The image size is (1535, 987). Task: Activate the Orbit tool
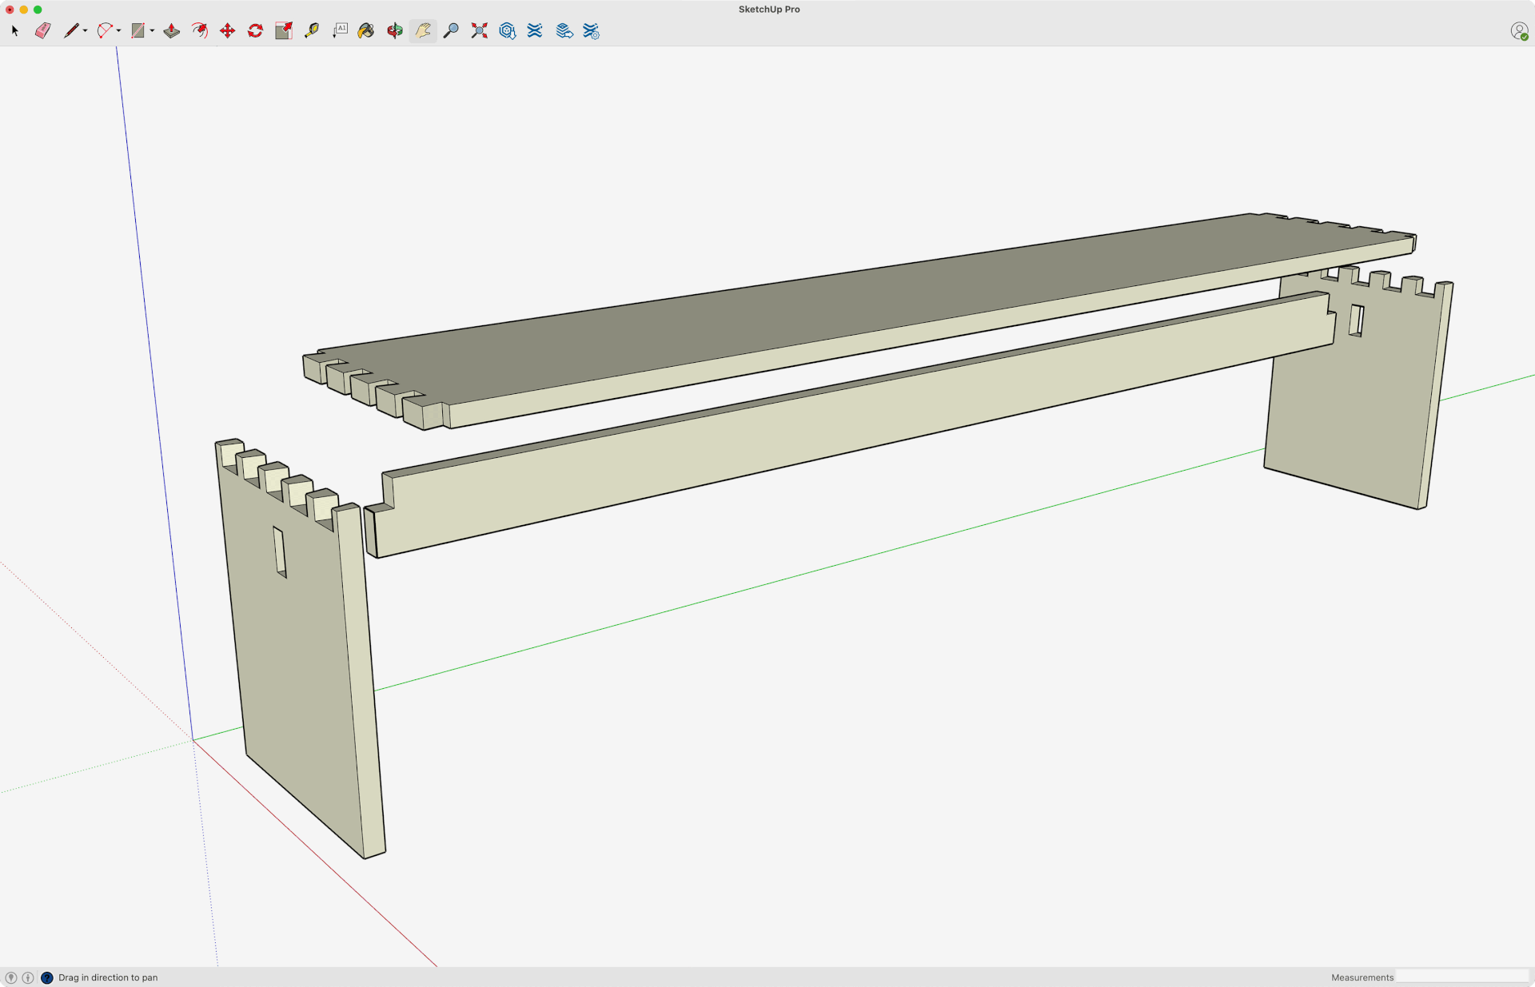click(x=394, y=30)
